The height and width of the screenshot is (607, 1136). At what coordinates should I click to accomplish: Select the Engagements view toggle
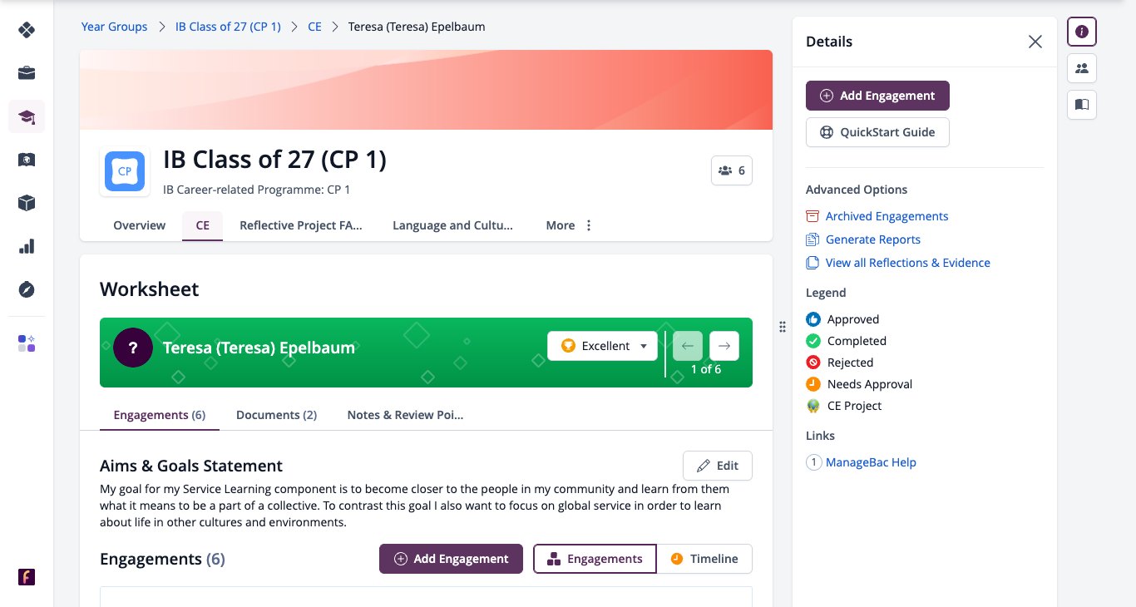595,559
